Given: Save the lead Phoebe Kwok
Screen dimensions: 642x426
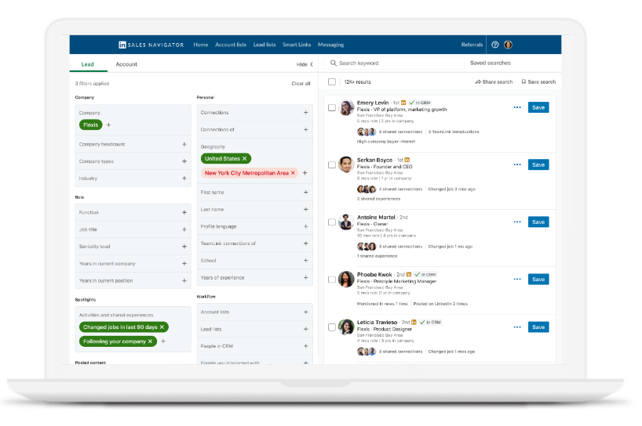Looking at the screenshot, I should point(538,280).
